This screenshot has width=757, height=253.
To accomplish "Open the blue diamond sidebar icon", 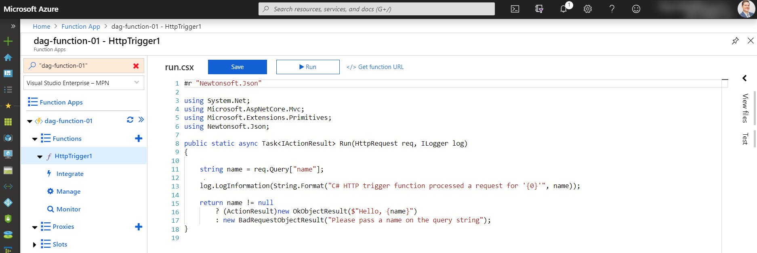I will point(8,203).
